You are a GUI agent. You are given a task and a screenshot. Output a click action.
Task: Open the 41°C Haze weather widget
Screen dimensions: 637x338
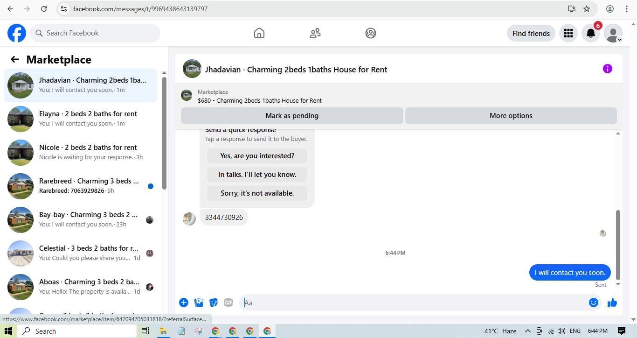click(500, 331)
